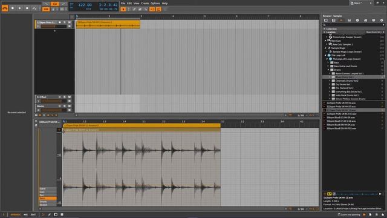Collapse The Loop Loft tree node
Image resolution: width=387 pixels, height=218 pixels.
click(326, 55)
